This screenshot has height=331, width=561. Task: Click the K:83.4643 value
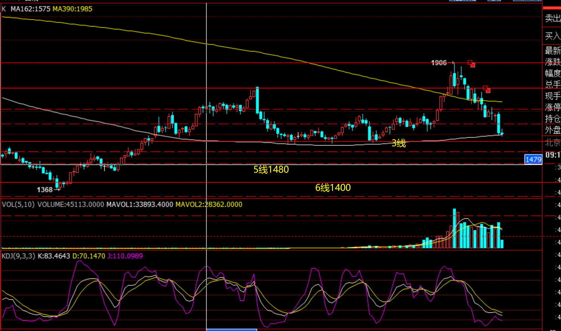[x=54, y=256]
